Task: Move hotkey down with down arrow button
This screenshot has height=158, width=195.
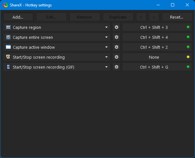Action: pyautogui.click(x=154, y=17)
